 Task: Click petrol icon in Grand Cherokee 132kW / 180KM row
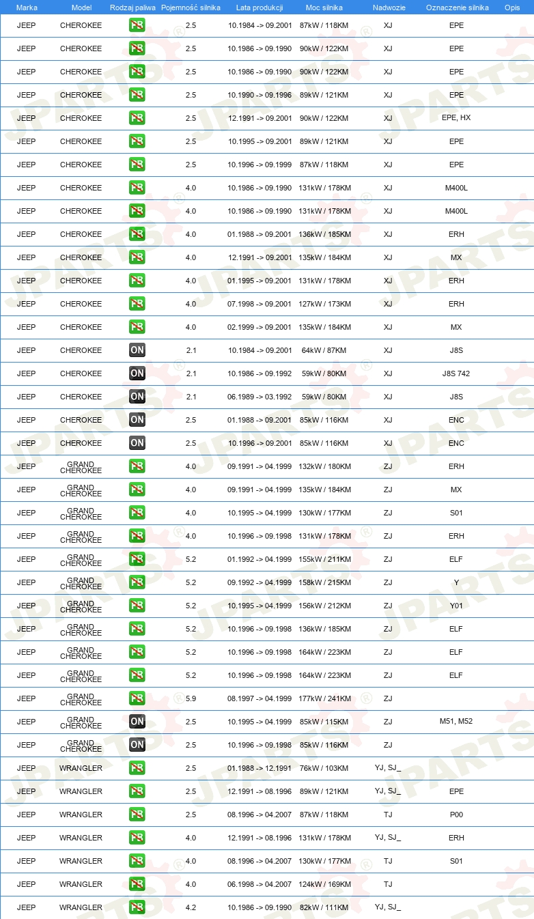(x=137, y=466)
